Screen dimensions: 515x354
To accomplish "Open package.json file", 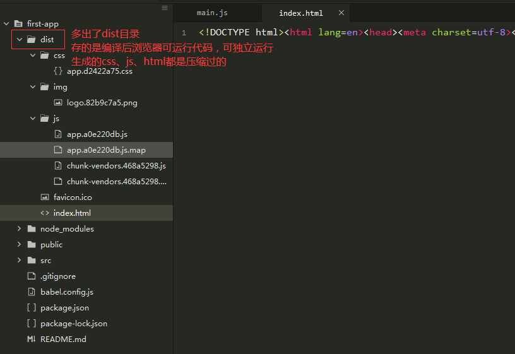I will (65, 308).
